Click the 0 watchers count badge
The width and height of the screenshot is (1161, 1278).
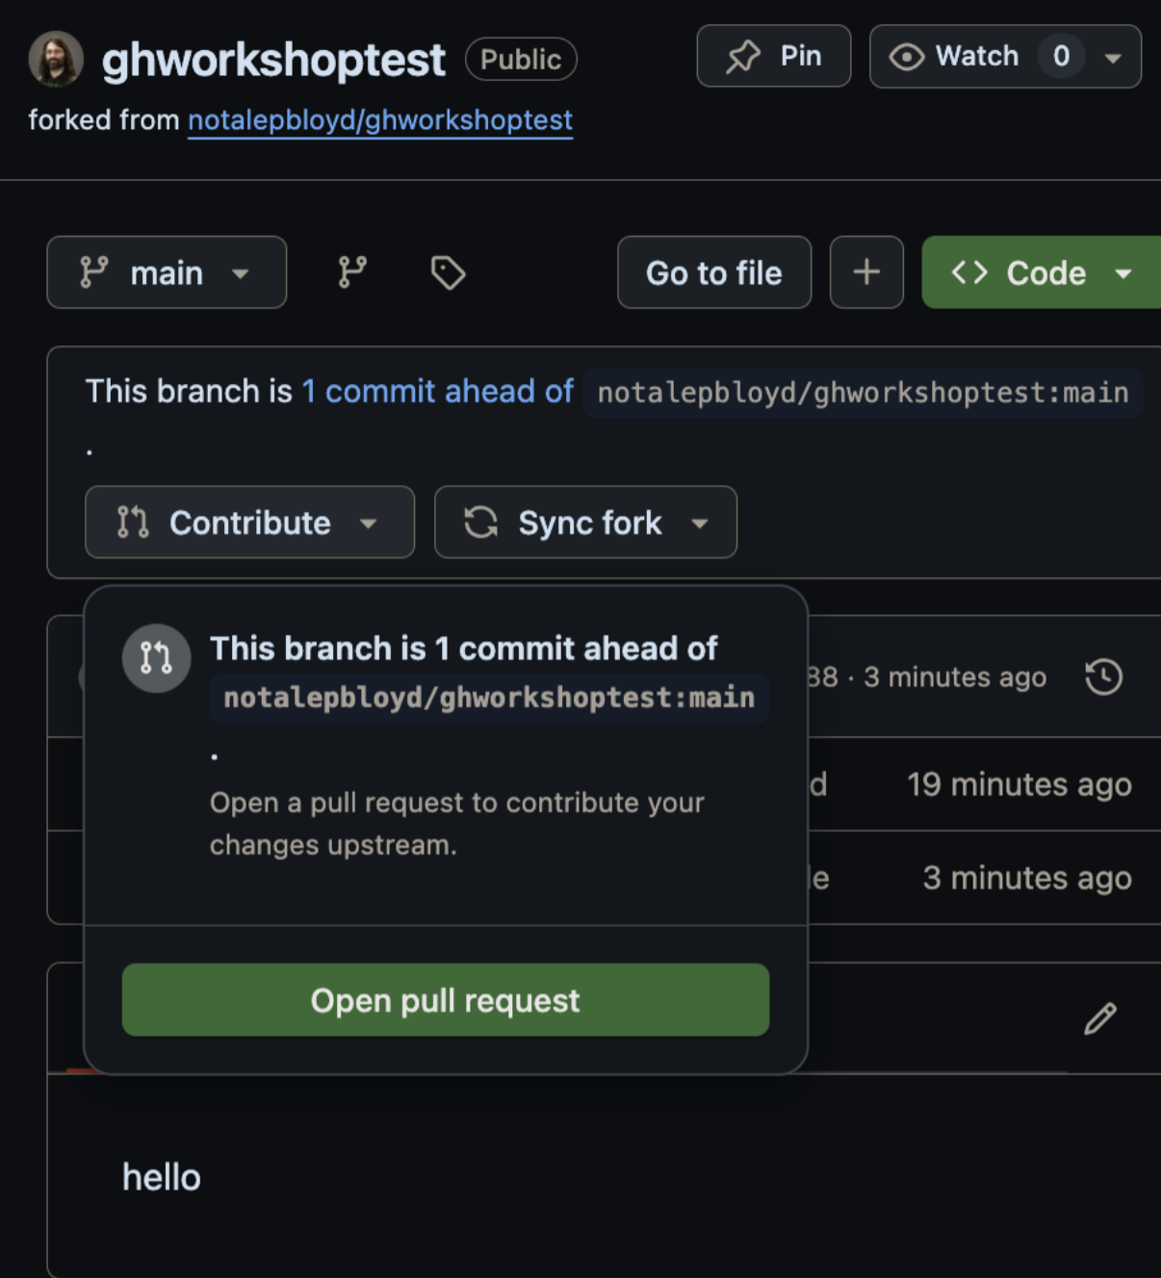tap(1061, 56)
